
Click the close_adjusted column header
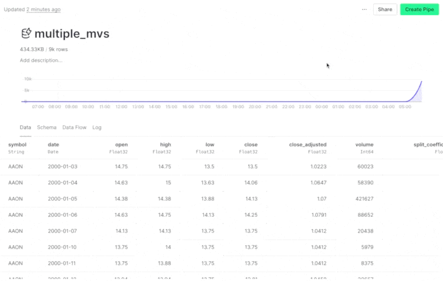pyautogui.click(x=307, y=145)
